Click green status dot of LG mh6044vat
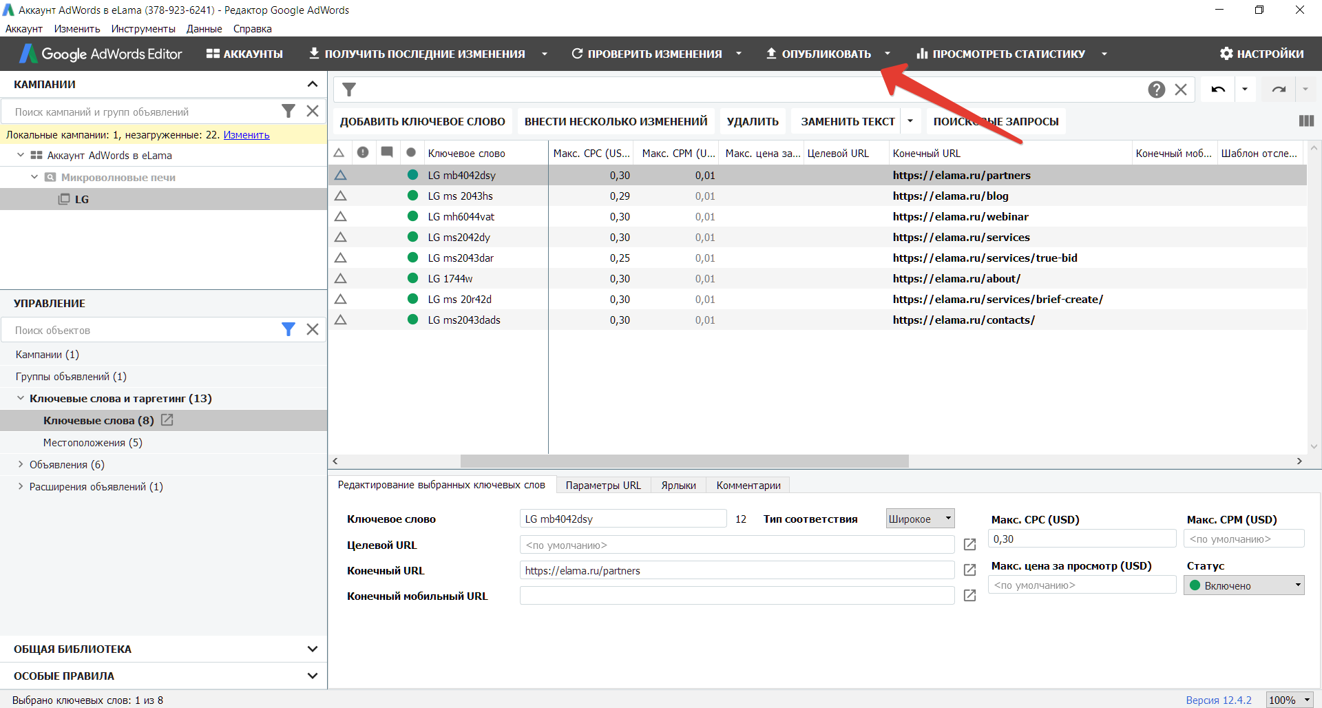The height and width of the screenshot is (708, 1322). pyautogui.click(x=413, y=216)
